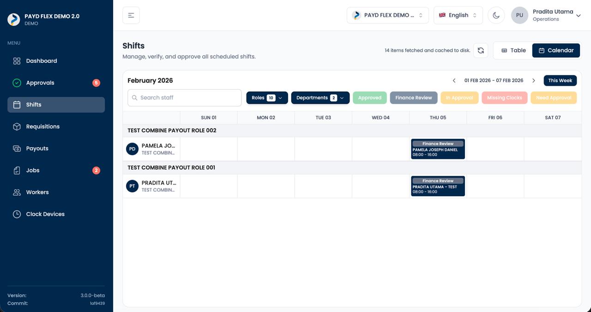Screen dimensions: 591x312
Task: Enable the Approved status filter
Action: pyautogui.click(x=369, y=97)
